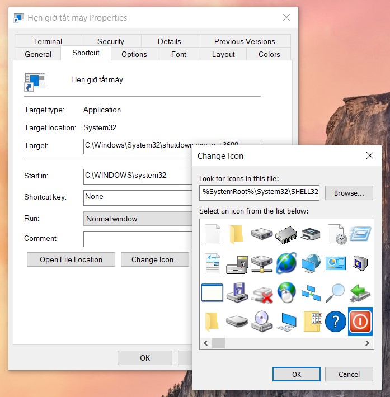Screen dimensions: 390x397
Task: Choose the magnifying glass search icon
Action: pyautogui.click(x=335, y=292)
